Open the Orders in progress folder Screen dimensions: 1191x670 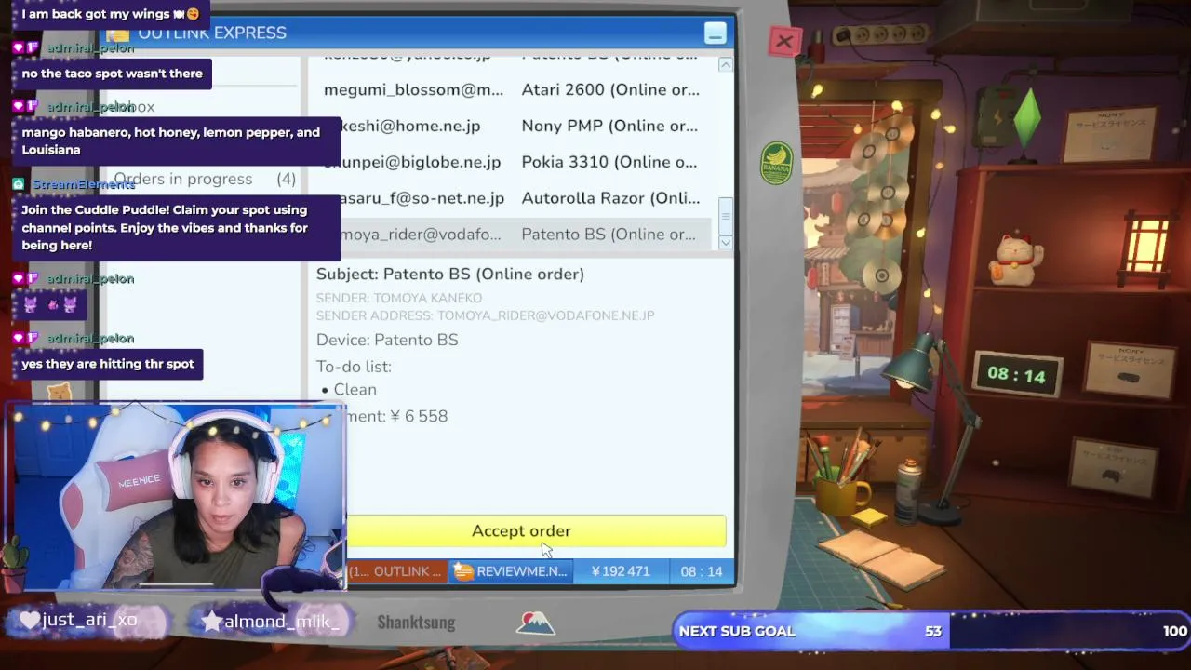point(205,179)
